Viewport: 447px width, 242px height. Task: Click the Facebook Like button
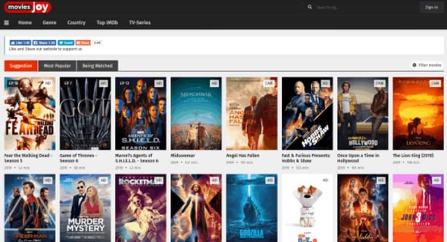20,43
